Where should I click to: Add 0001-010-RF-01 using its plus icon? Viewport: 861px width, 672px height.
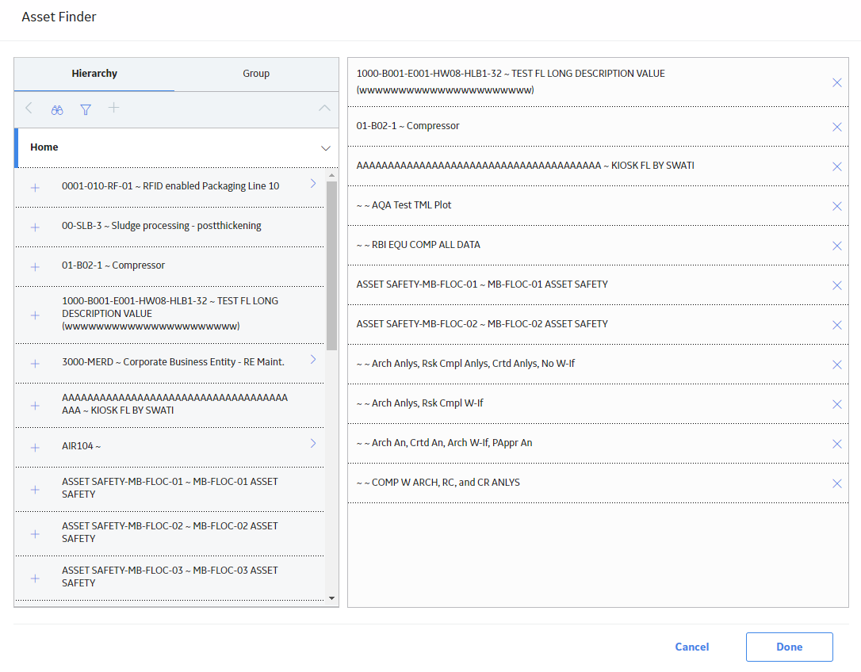35,188
